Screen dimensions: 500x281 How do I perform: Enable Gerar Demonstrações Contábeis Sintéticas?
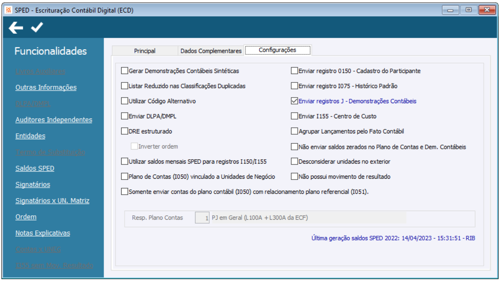point(125,71)
